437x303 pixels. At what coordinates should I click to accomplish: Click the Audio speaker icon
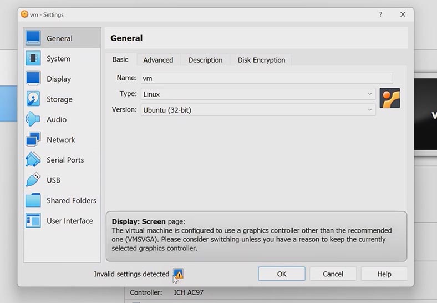pos(33,119)
